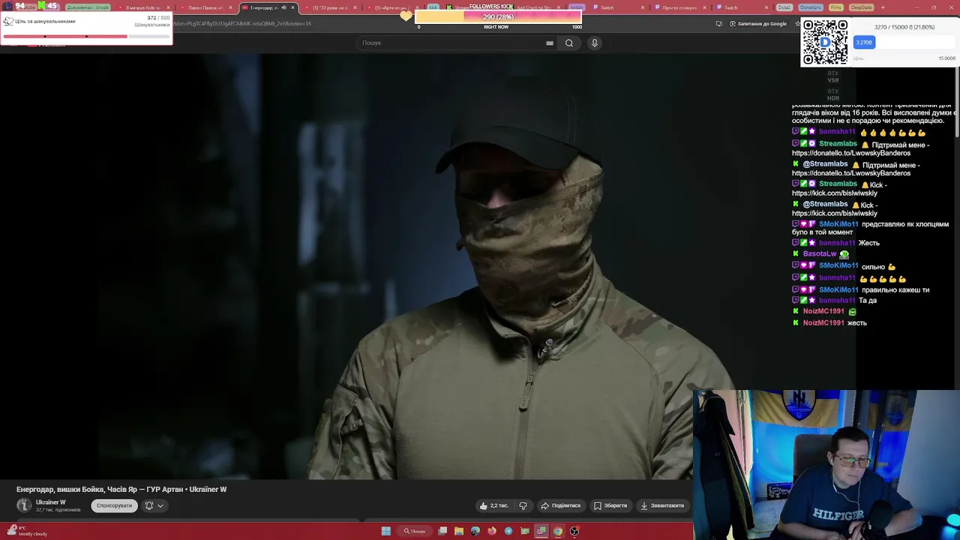Screen dimensions: 960x540
Task: Open the DeepState bookmark
Action: [x=861, y=7]
